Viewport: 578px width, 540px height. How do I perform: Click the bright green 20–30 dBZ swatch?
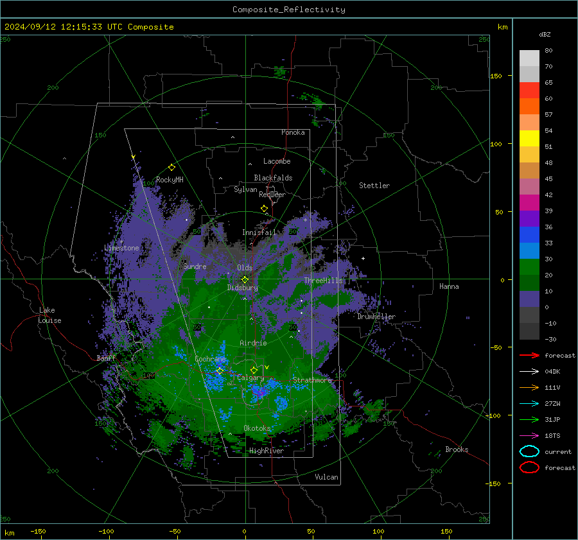[529, 267]
